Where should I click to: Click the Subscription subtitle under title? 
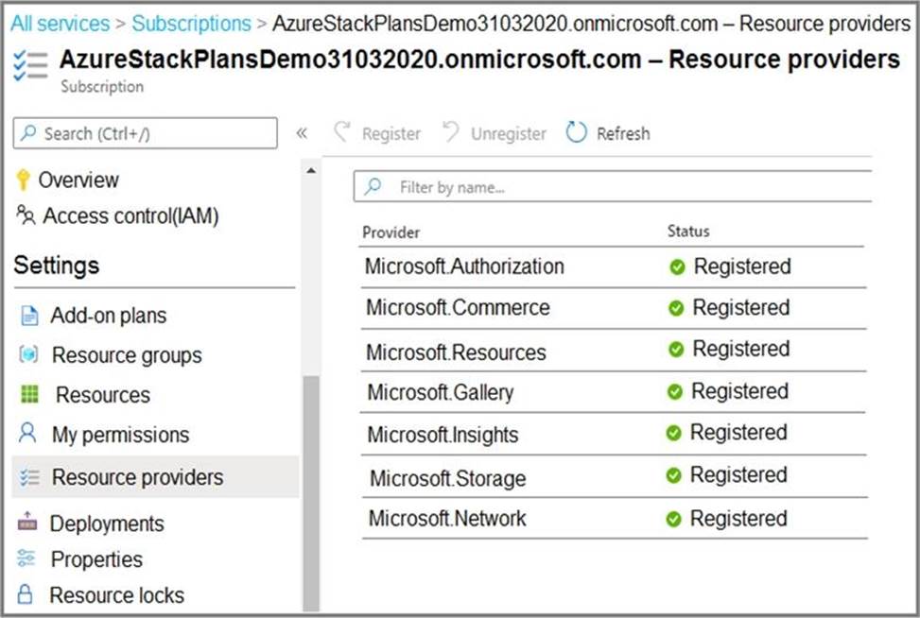click(x=102, y=87)
